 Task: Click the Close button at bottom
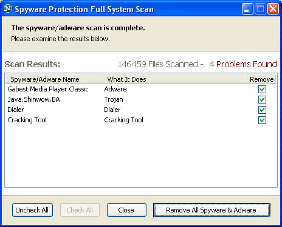pyautogui.click(x=126, y=210)
